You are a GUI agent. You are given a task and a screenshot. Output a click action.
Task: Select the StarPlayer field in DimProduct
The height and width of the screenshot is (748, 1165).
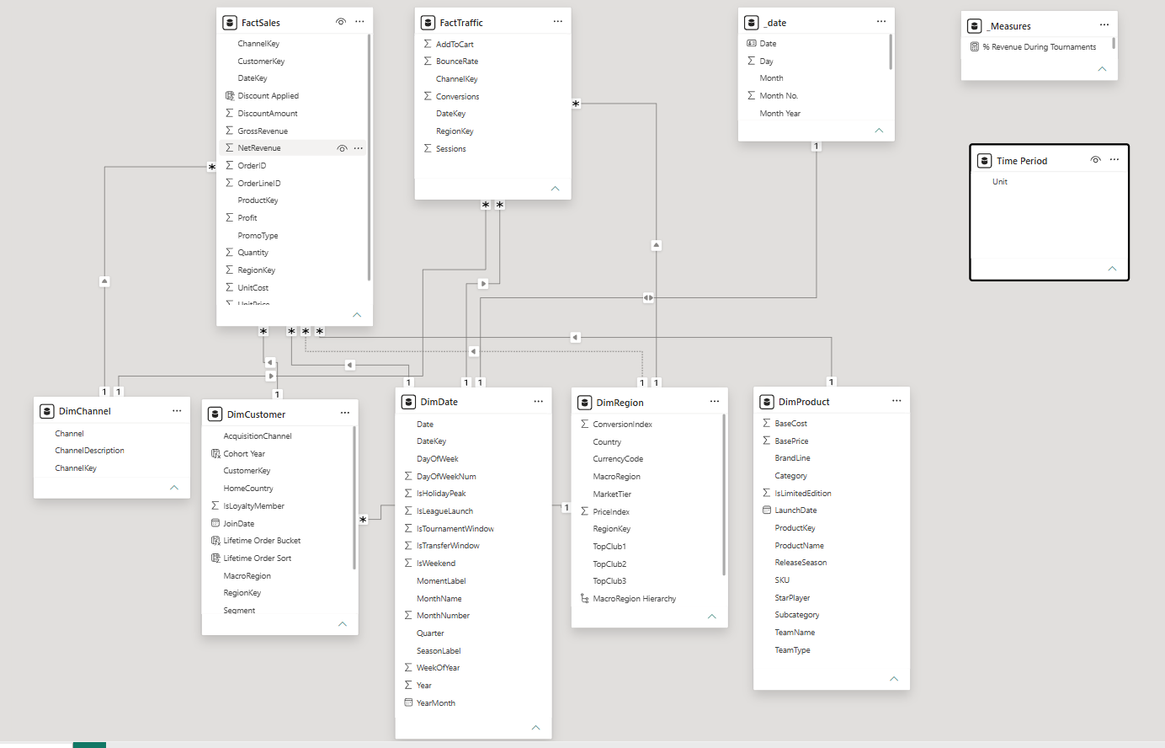[x=792, y=598]
